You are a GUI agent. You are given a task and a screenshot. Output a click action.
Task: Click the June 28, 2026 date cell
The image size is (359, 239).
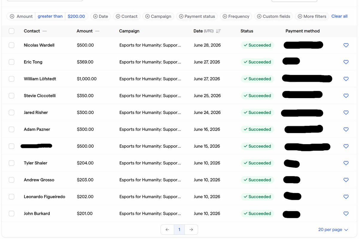[x=207, y=45]
